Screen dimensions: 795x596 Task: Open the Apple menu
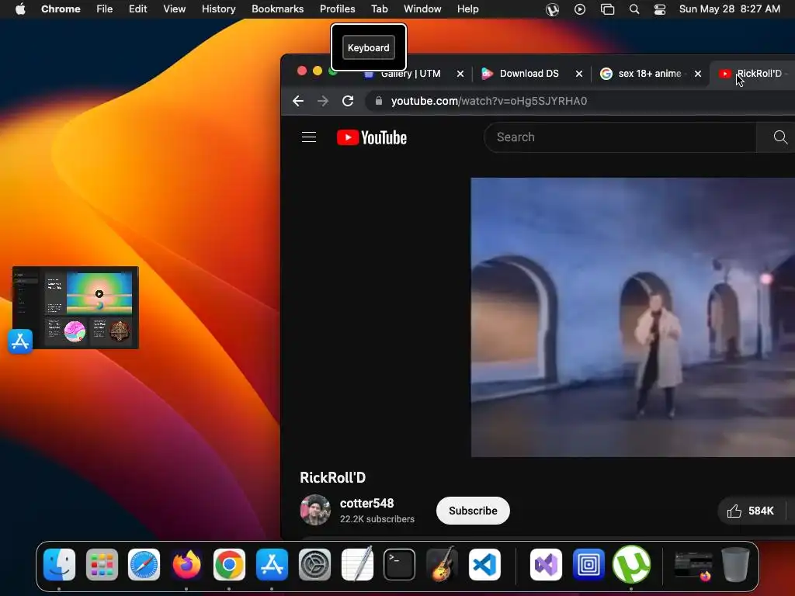point(20,9)
